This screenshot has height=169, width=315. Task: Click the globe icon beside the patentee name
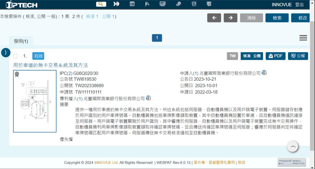(149, 98)
